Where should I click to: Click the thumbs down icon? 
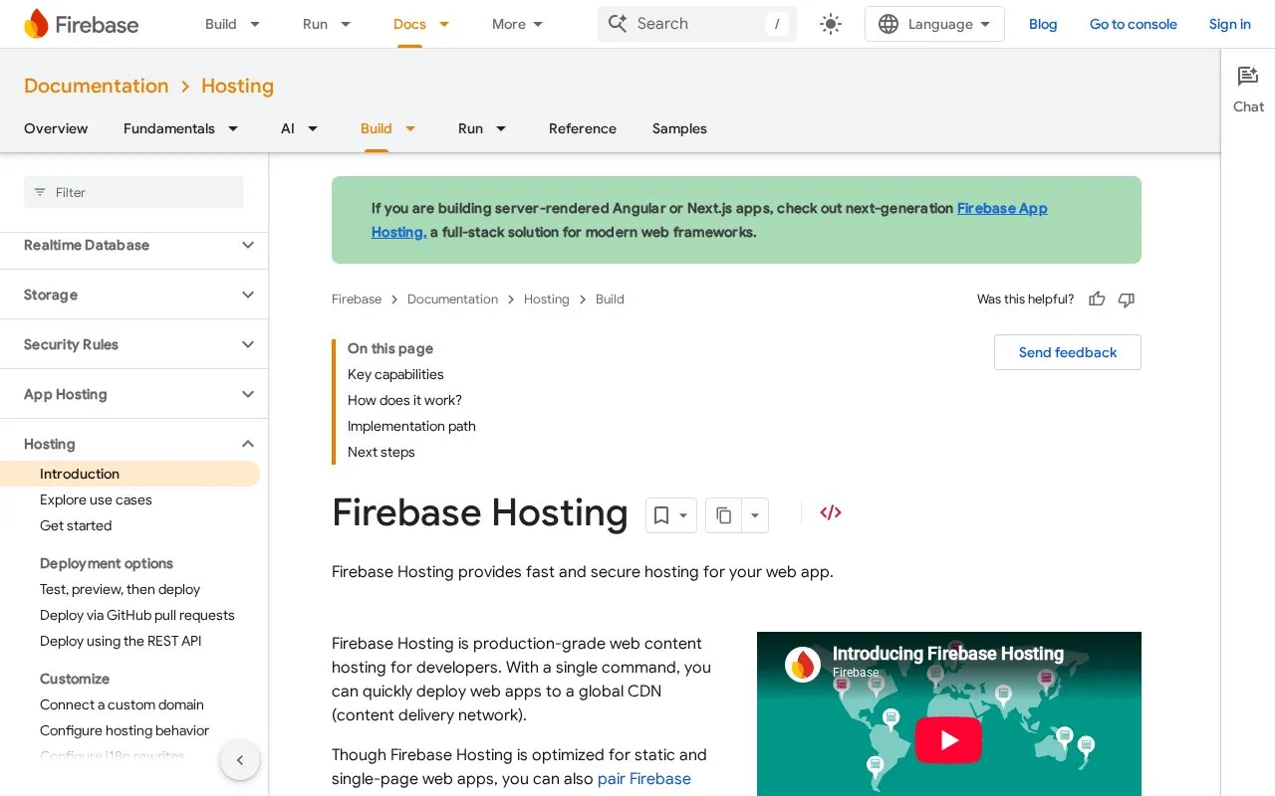pyautogui.click(x=1127, y=299)
